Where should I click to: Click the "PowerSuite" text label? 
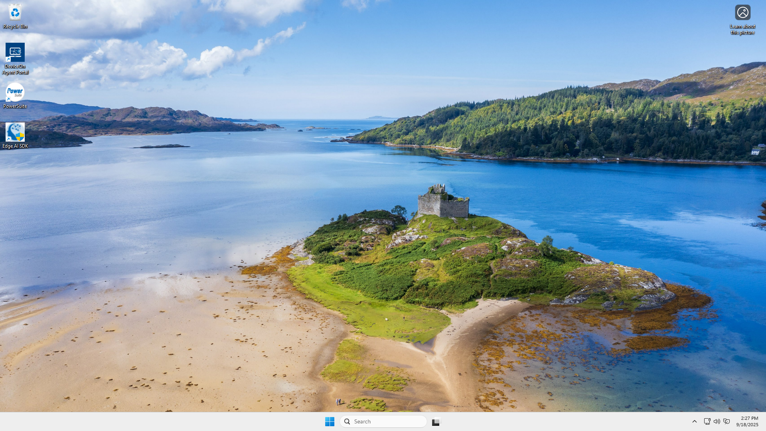tap(15, 106)
